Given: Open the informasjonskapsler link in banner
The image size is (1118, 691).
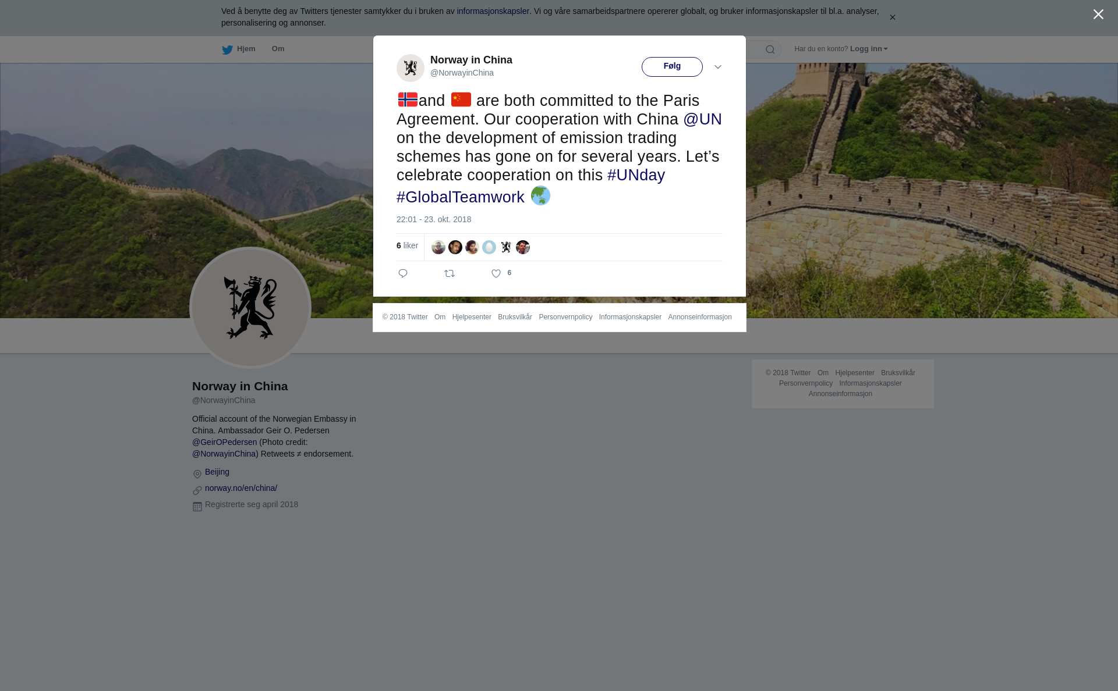Looking at the screenshot, I should pos(493,11).
